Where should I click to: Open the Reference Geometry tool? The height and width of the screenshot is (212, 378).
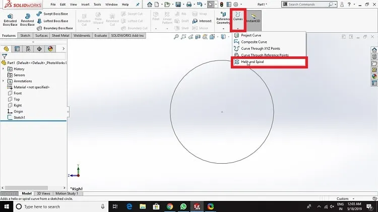click(223, 18)
